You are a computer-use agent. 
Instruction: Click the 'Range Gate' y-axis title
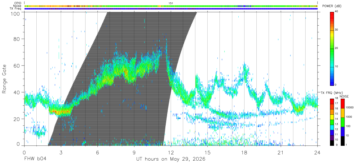click(x=4, y=79)
